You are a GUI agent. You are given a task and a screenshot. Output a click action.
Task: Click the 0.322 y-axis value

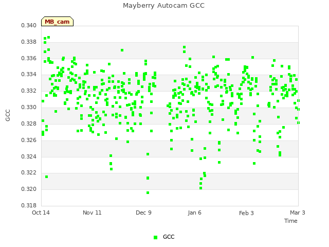(x=29, y=173)
